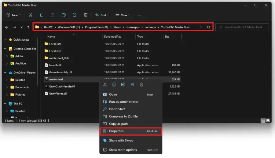Open the Sort dropdown

click(102, 15)
